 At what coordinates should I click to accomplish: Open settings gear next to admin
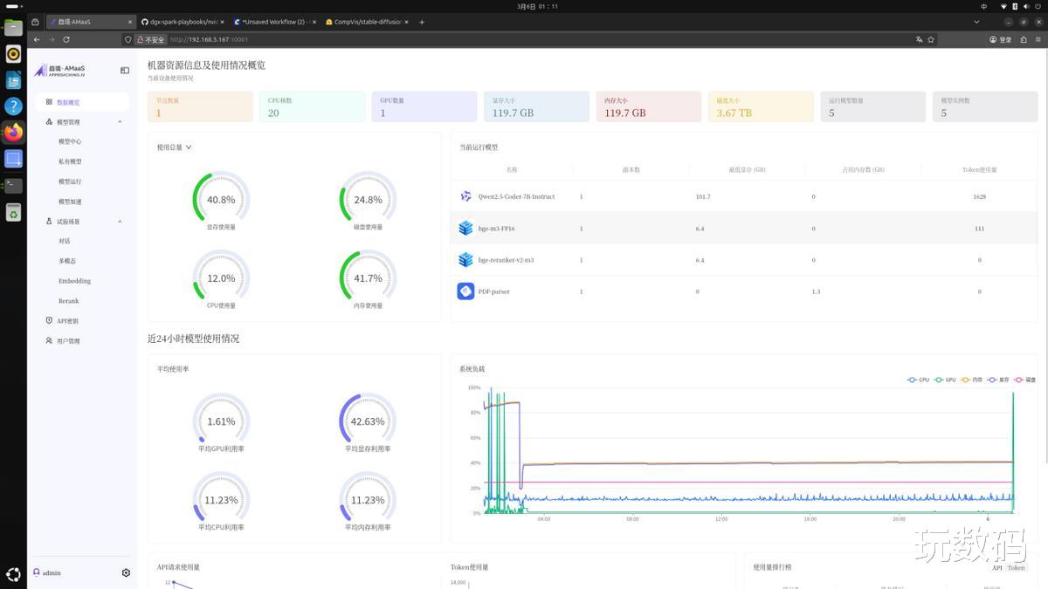(126, 573)
